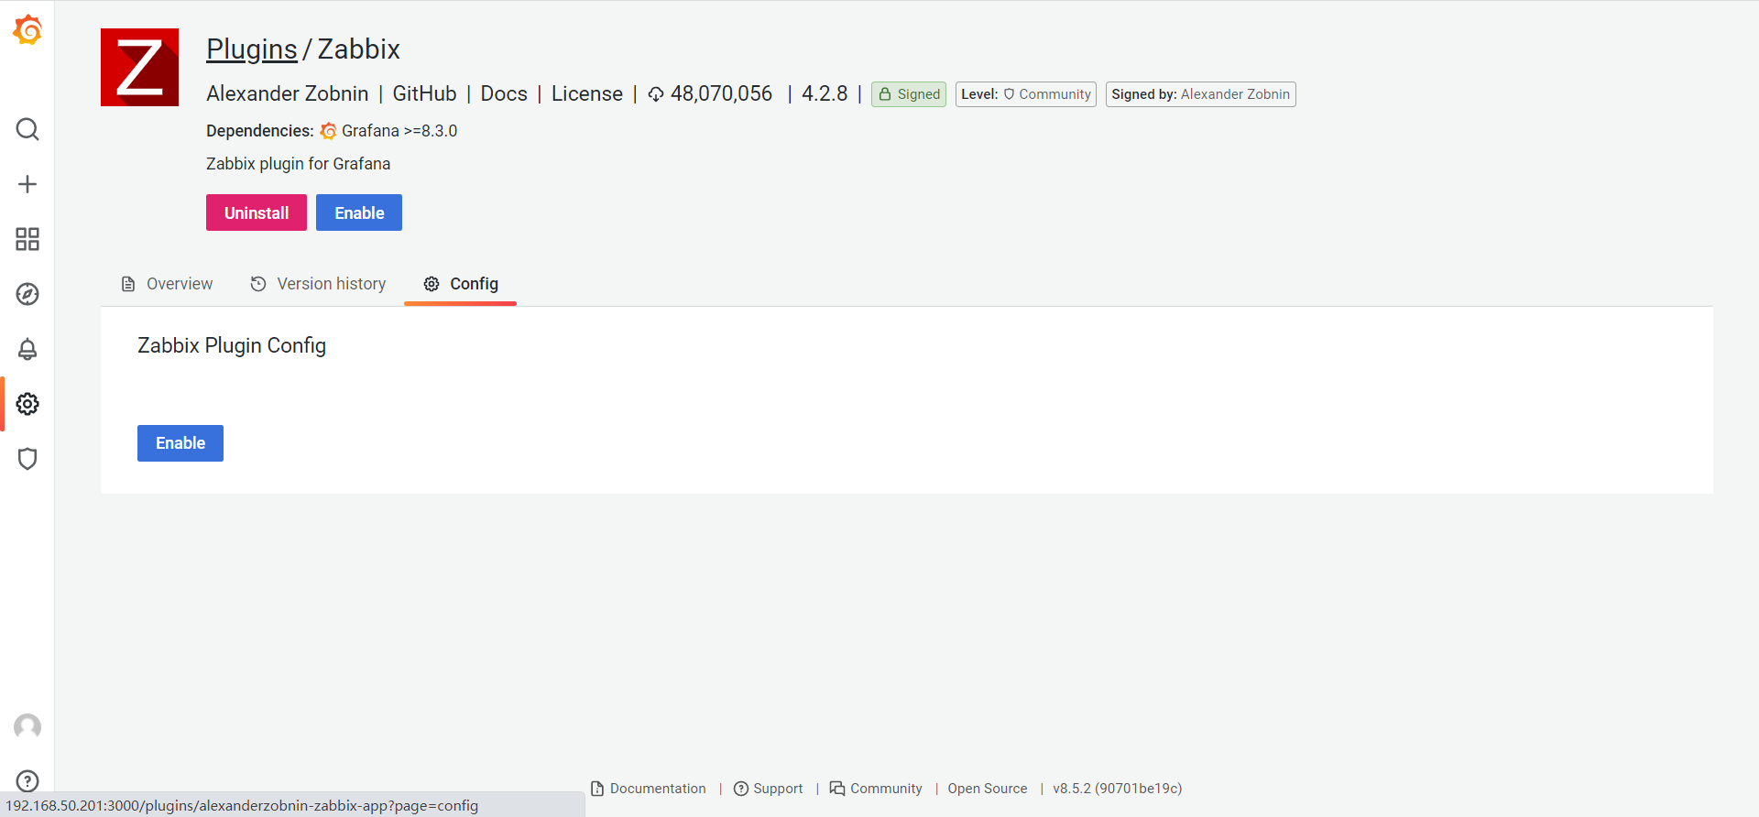Open the License link
The height and width of the screenshot is (817, 1759).
point(587,94)
